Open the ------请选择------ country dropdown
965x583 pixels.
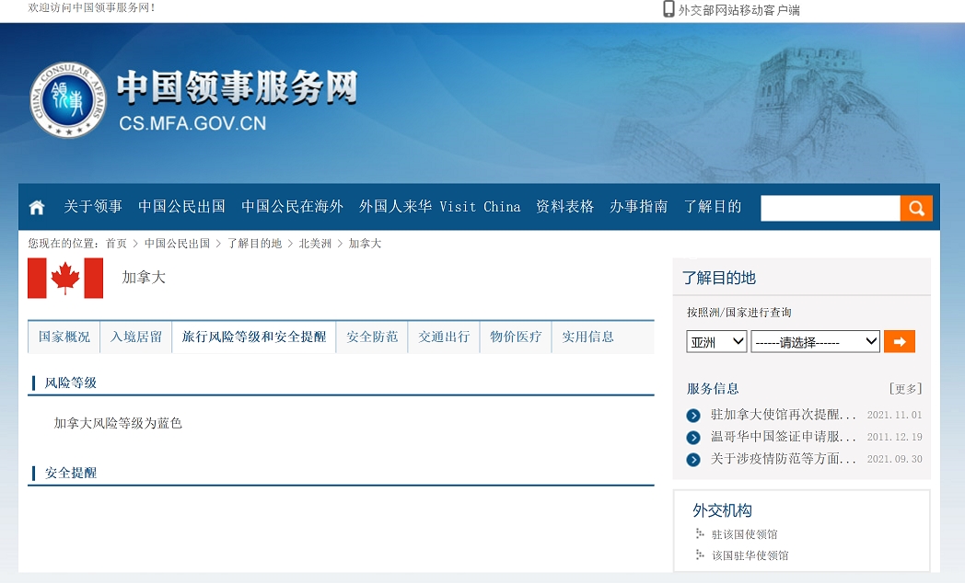pyautogui.click(x=816, y=341)
